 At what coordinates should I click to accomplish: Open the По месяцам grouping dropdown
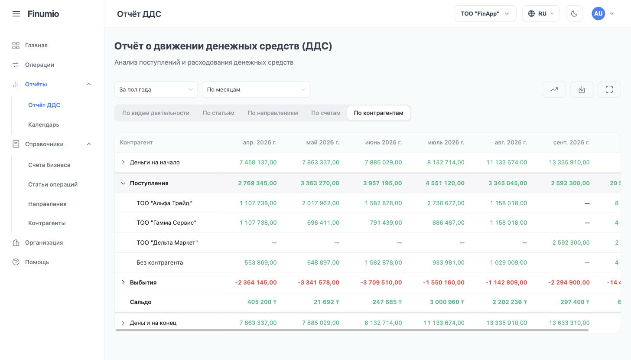click(256, 89)
